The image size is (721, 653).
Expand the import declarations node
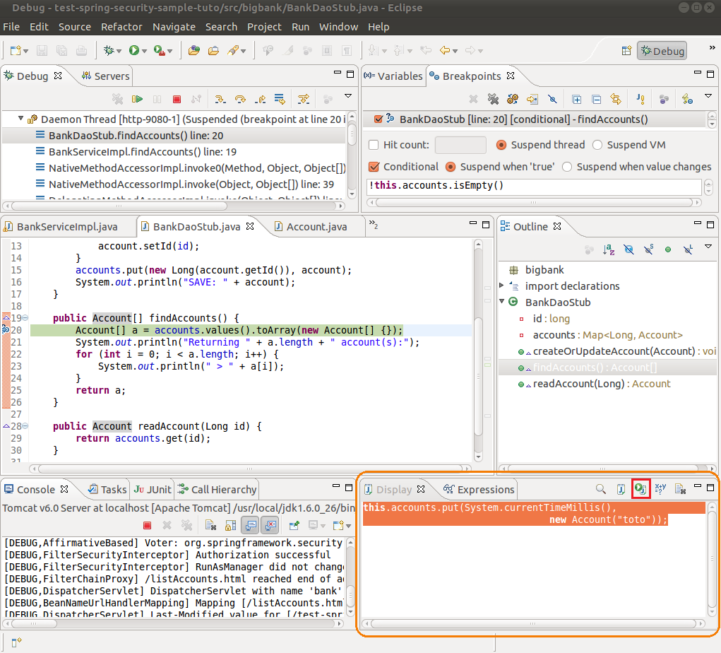click(x=502, y=286)
